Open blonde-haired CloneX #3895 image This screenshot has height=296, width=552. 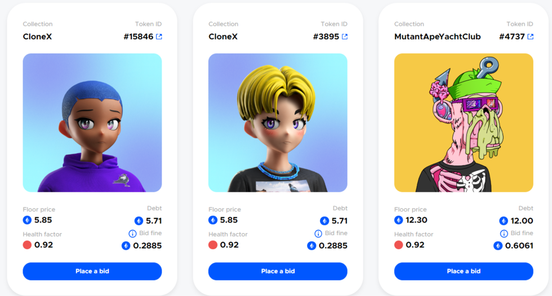278,123
